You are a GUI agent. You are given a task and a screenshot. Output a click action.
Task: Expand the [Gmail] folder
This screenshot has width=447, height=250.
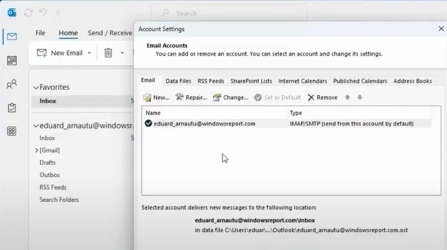coord(36,150)
